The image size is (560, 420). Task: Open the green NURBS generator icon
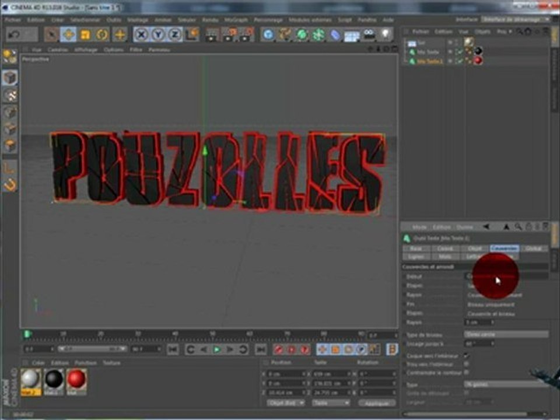pos(302,34)
